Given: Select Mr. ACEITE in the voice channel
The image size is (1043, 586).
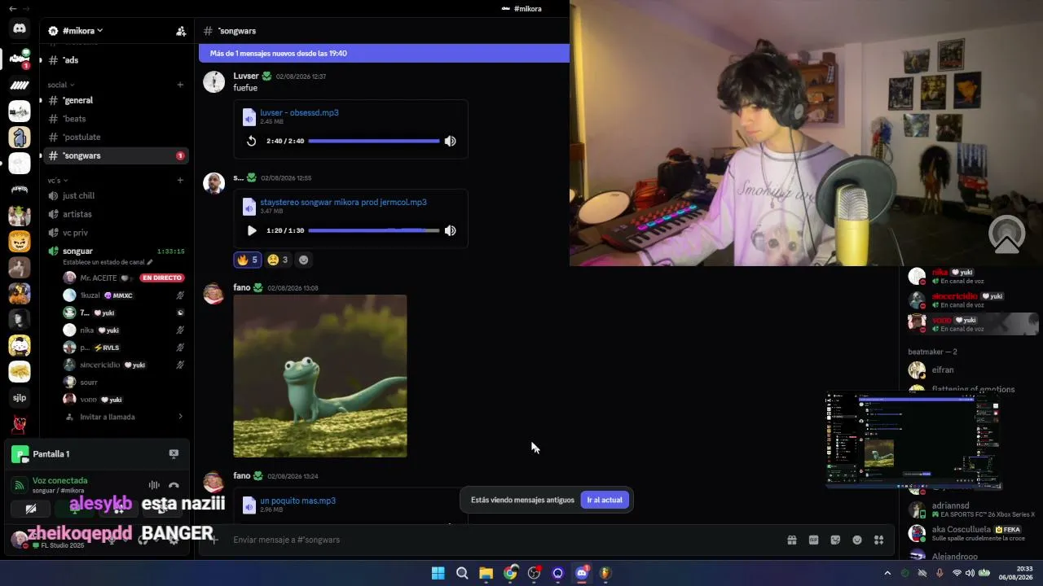Looking at the screenshot, I should tap(124, 278).
